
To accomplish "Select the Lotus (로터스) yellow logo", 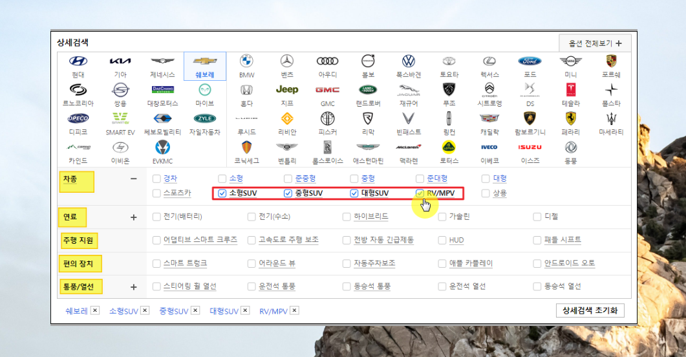I will pos(449,147).
